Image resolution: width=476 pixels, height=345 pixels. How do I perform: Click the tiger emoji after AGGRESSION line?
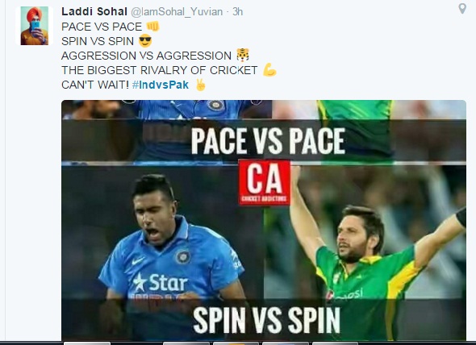pyautogui.click(x=243, y=56)
